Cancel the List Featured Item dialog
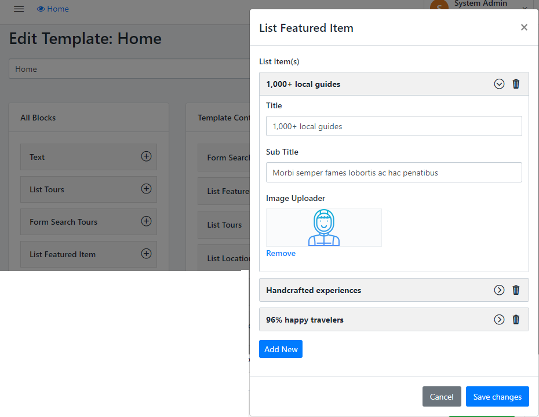Image resolution: width=539 pixels, height=417 pixels. (x=442, y=397)
